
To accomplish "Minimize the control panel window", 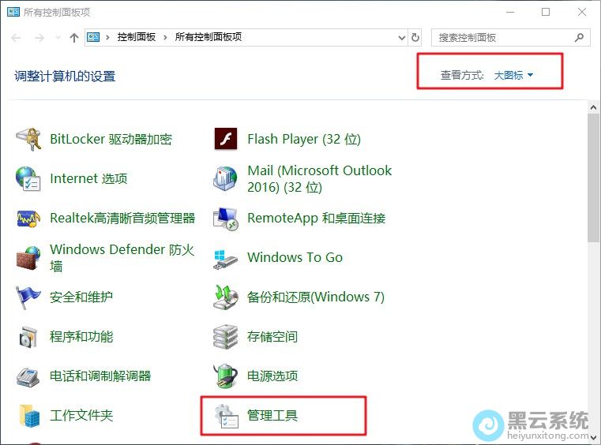I will 510,12.
